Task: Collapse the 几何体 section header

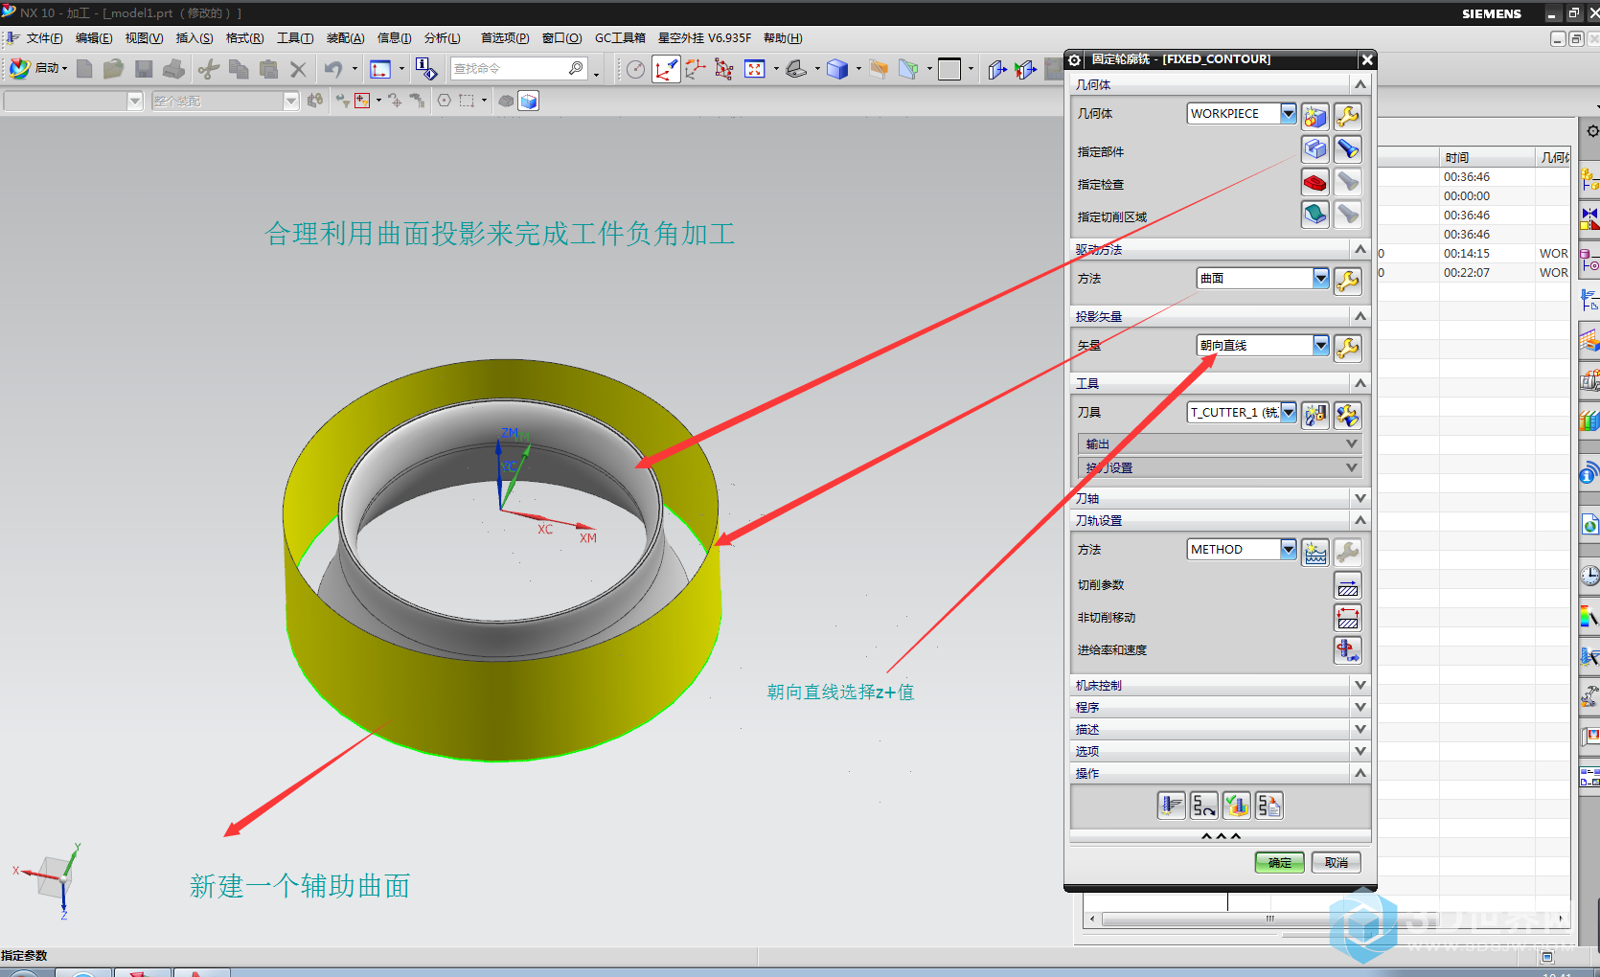Action: pyautogui.click(x=1220, y=84)
